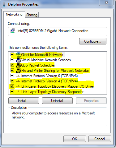Select Link-Layer Topology Discovery Responder text
Screen dimensions: 116x148
coord(52,92)
